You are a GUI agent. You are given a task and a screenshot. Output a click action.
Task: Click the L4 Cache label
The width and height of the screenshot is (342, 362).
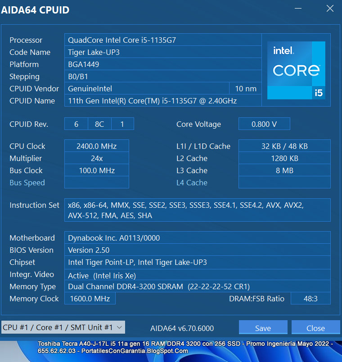(192, 183)
